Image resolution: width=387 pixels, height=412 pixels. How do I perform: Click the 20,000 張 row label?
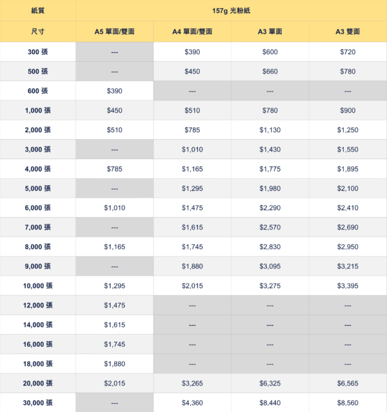tap(38, 383)
